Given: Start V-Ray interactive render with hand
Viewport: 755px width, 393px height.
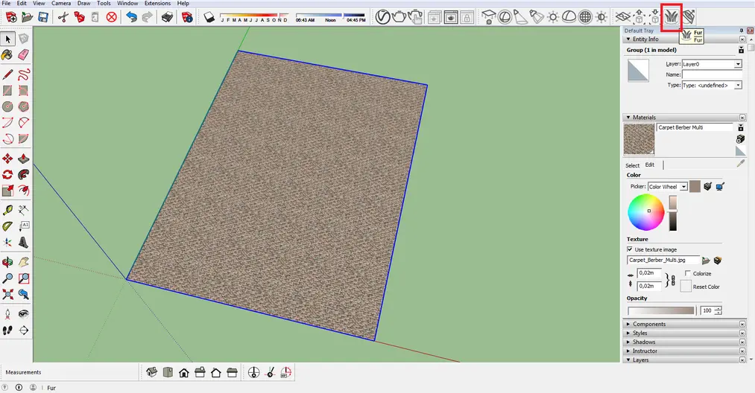Looking at the screenshot, I should (x=415, y=17).
